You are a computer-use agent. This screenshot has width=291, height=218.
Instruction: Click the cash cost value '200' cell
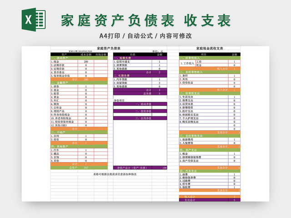pos(86,62)
